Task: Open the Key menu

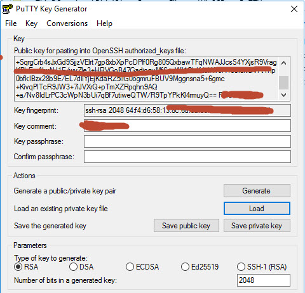Action: click(x=31, y=23)
